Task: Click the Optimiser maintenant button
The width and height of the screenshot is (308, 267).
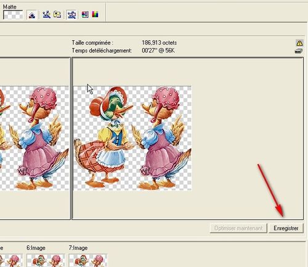Action: click(x=238, y=228)
